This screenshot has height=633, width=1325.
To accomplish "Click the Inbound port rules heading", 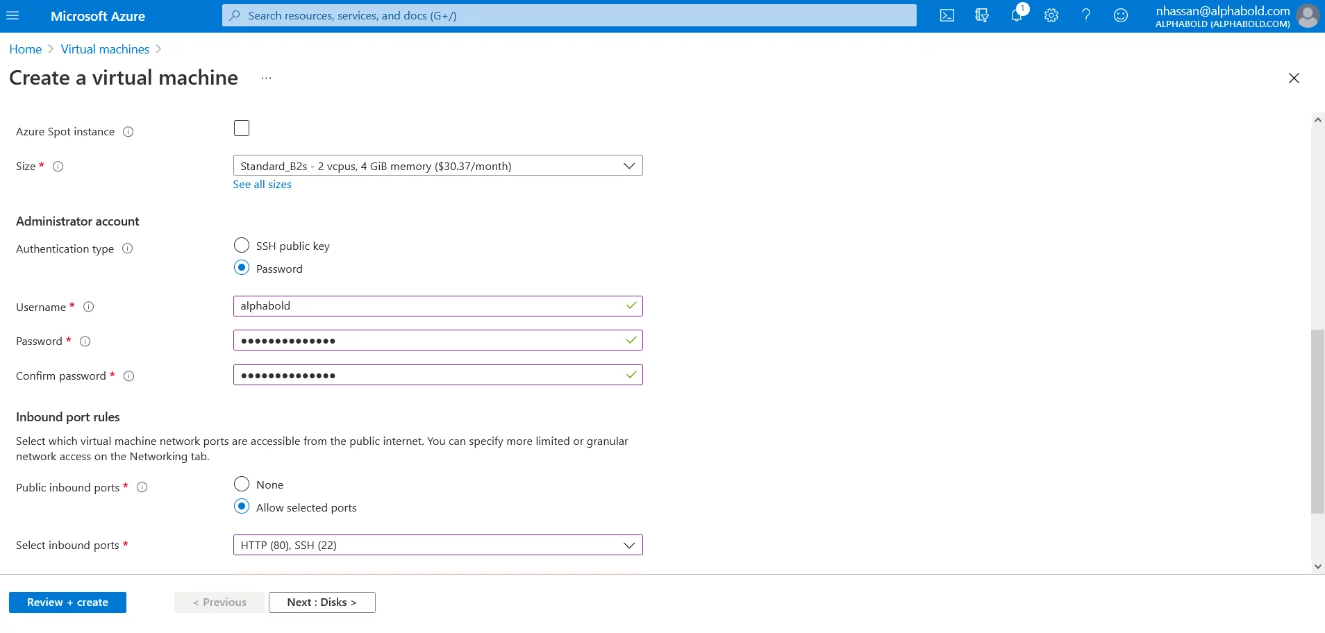I will click(68, 417).
